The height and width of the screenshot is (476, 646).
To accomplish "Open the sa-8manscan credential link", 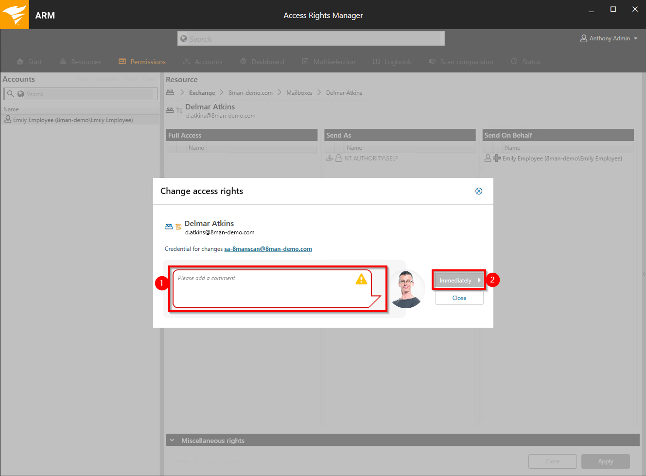I will (x=268, y=249).
